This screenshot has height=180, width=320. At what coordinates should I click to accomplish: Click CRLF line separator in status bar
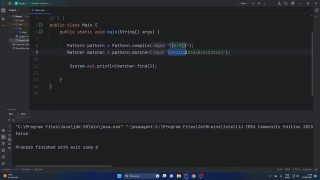[x=287, y=169]
